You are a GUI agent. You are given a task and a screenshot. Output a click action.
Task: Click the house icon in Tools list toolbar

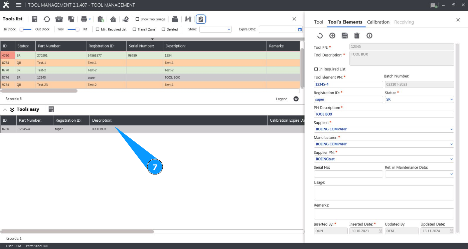[113, 19]
